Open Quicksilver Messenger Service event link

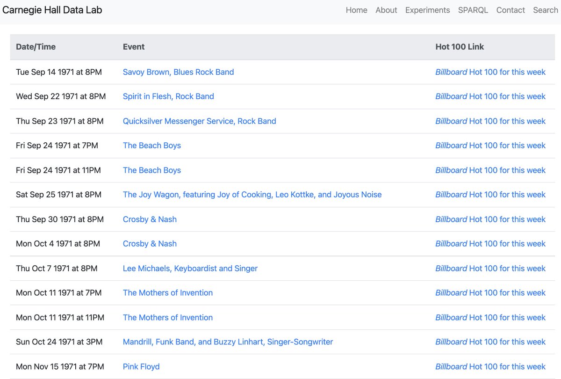(x=199, y=121)
